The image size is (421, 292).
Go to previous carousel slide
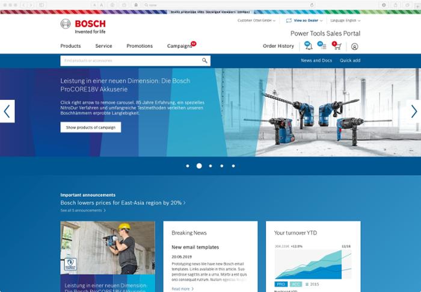(x=7, y=111)
